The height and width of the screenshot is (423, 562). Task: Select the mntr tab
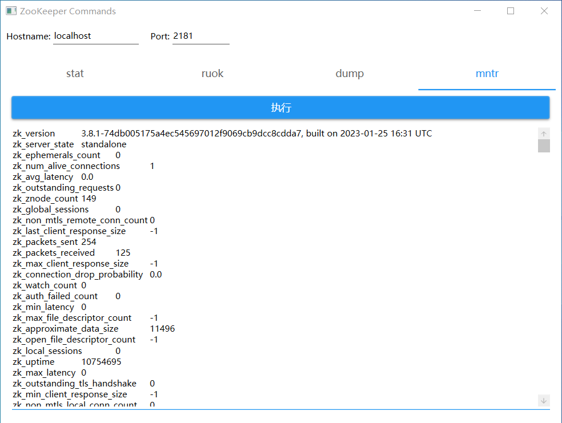point(487,74)
